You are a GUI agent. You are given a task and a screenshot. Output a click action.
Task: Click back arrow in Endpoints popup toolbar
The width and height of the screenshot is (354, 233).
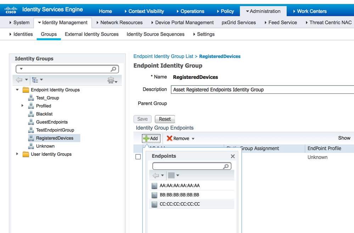click(156, 175)
